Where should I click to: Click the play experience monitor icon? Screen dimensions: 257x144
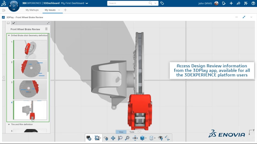89,138
